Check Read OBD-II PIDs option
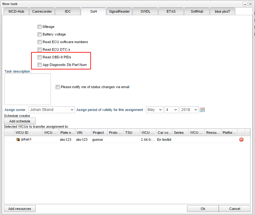The image size is (255, 215). (x=39, y=57)
